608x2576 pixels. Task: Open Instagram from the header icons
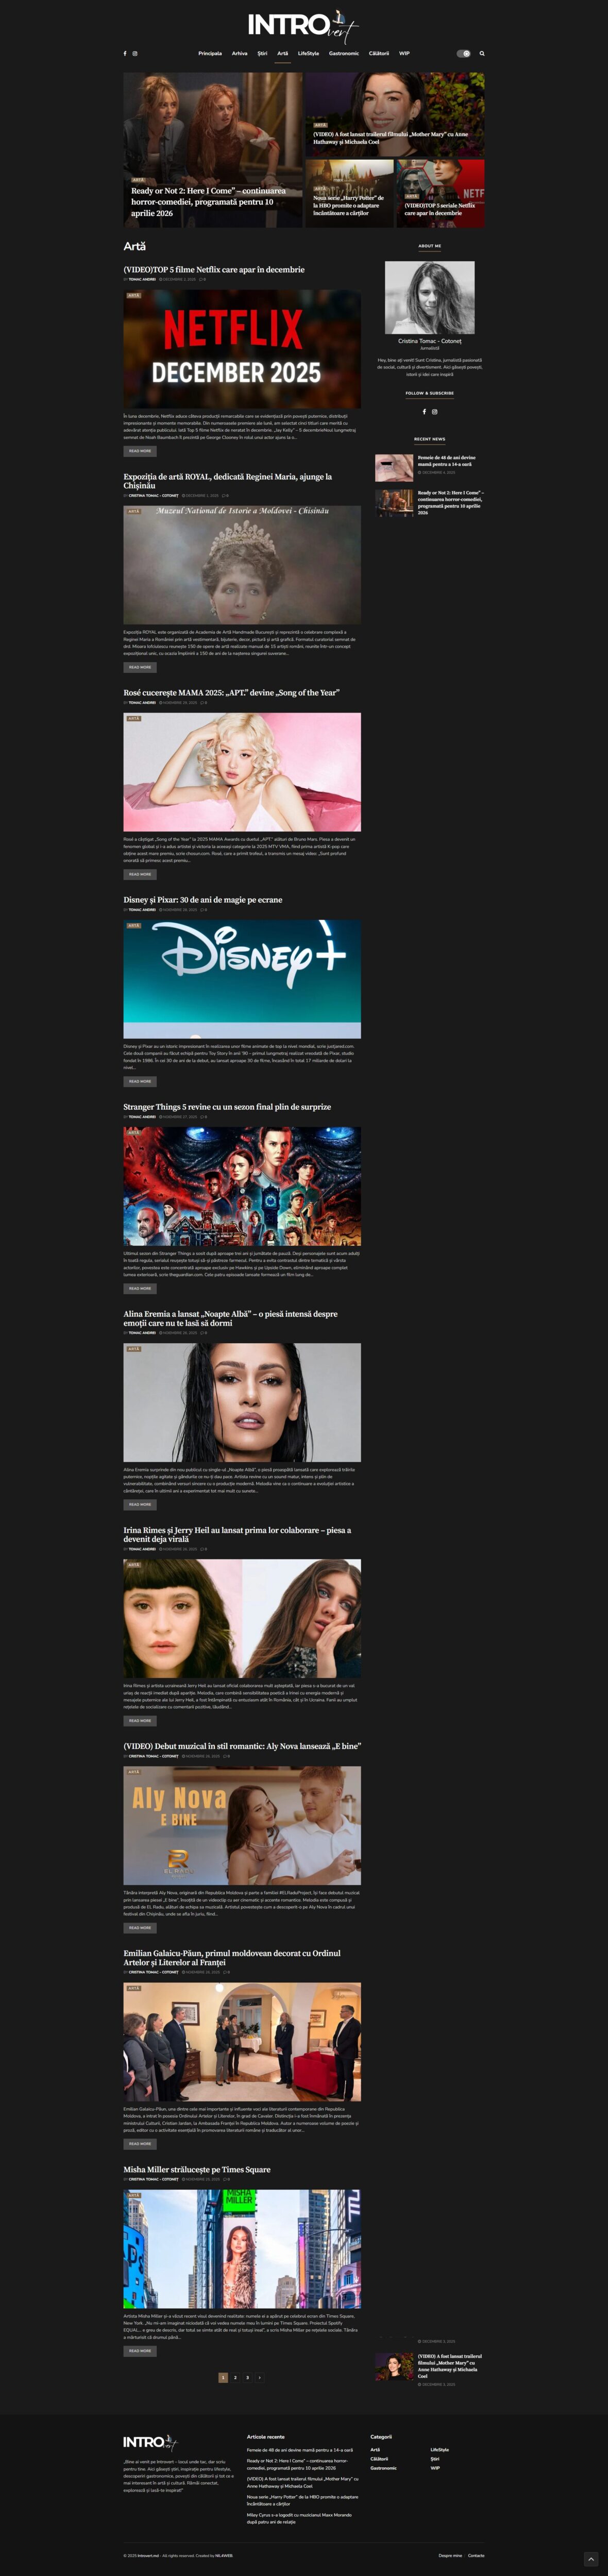[x=135, y=54]
